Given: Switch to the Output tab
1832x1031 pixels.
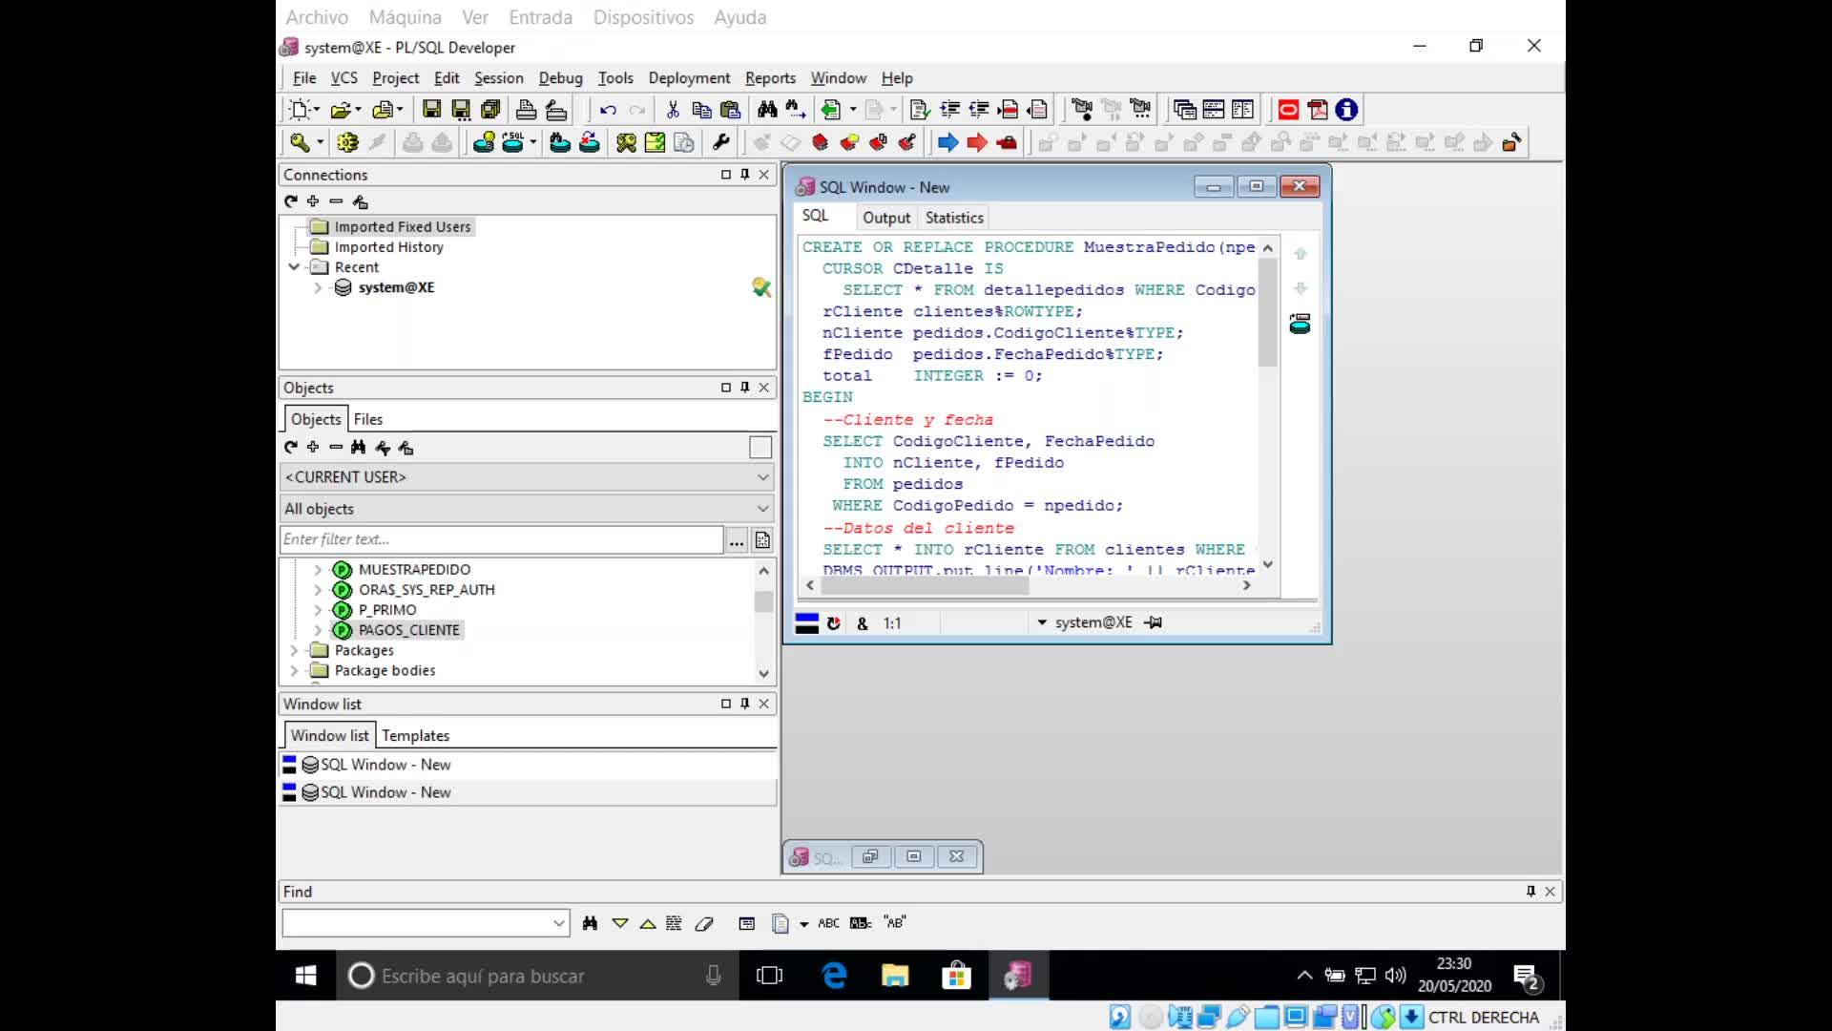Looking at the screenshot, I should pos(885,218).
